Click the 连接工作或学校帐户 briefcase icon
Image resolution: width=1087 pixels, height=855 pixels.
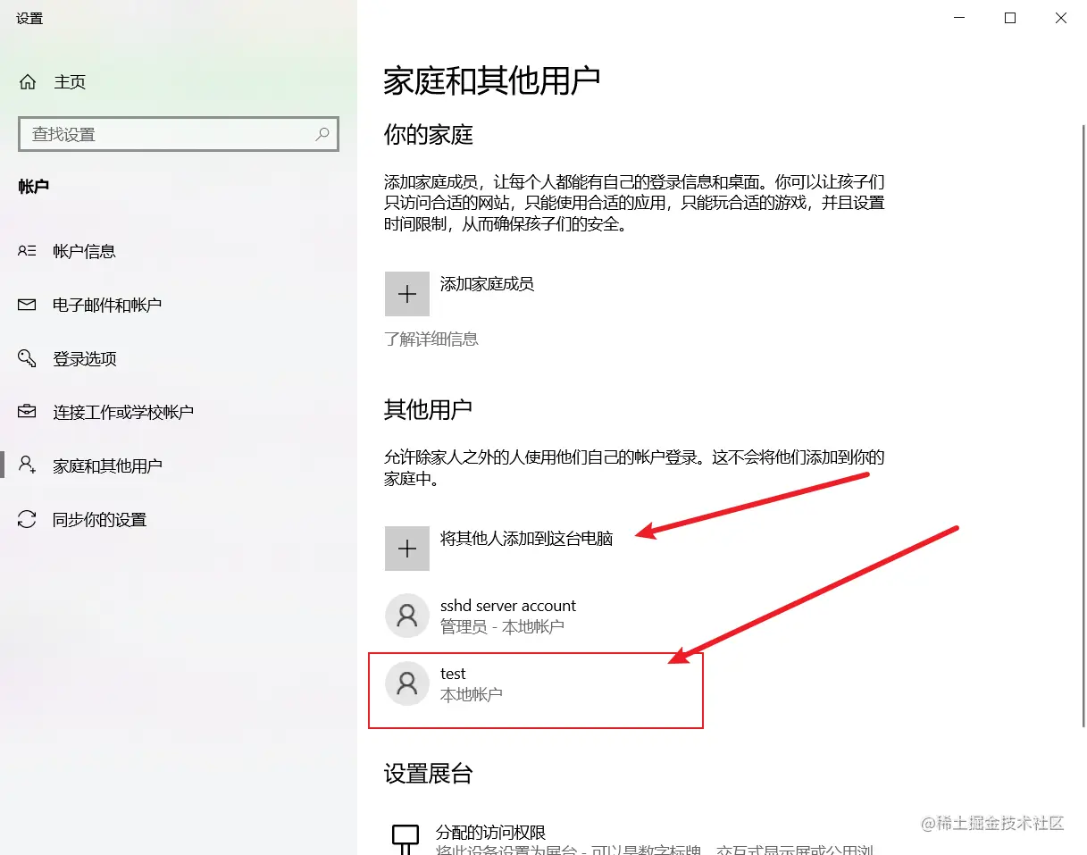[27, 412]
